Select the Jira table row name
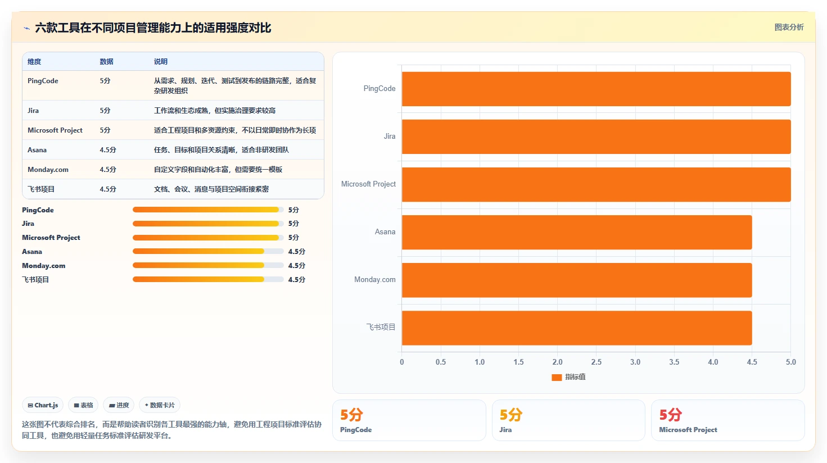 (x=33, y=111)
